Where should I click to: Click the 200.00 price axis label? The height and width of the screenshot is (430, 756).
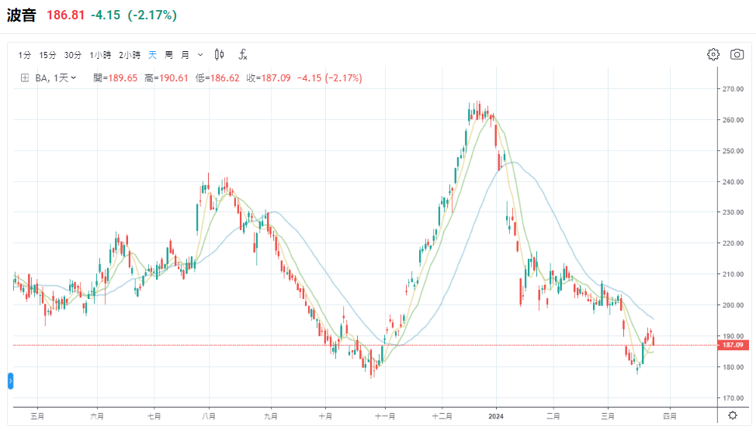[733, 304]
